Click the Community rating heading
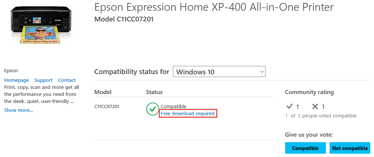The height and width of the screenshot is (157, 374). pyautogui.click(x=309, y=92)
